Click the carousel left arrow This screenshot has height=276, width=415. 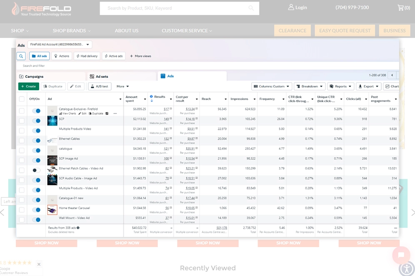coord(2,212)
